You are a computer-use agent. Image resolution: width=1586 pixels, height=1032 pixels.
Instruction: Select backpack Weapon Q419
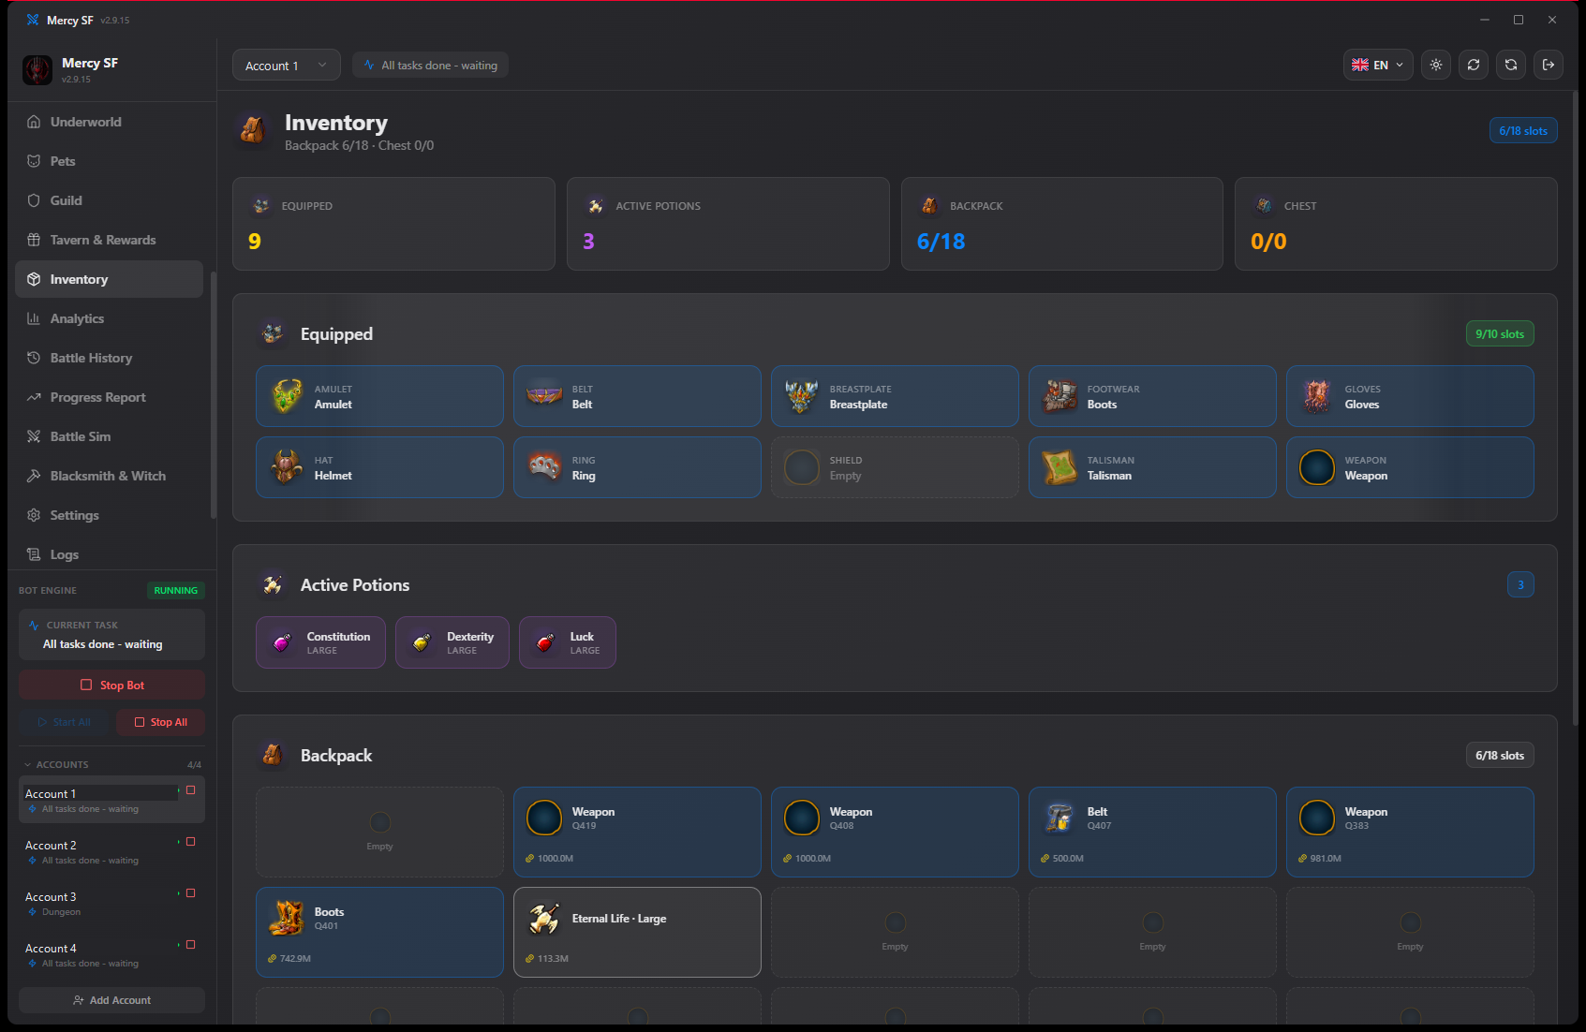pos(637,832)
